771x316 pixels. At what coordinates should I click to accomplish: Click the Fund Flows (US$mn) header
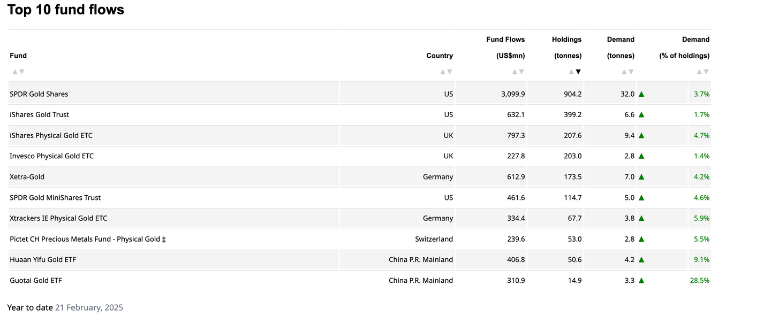coord(505,48)
